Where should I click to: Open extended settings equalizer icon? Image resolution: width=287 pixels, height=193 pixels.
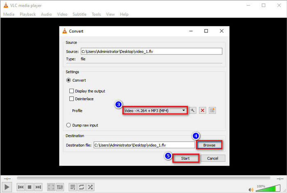pos(60,187)
